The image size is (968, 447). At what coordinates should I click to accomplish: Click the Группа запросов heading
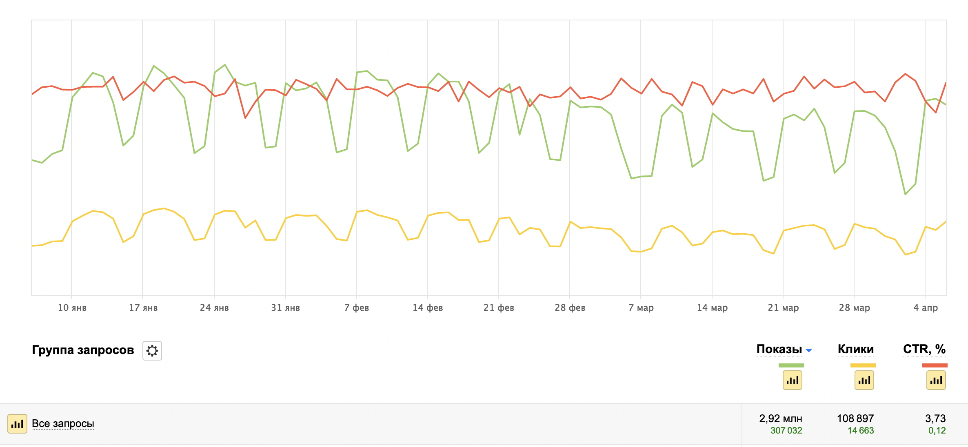83,350
